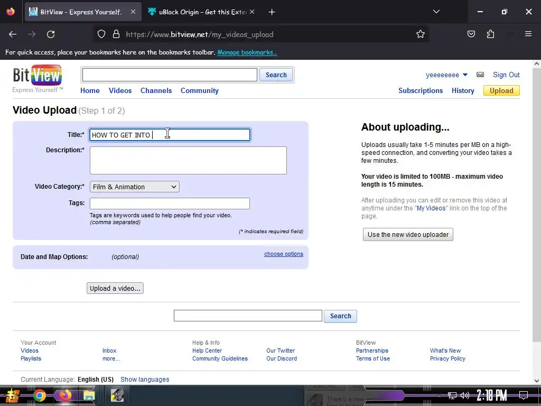This screenshot has width=541, height=406.
Task: Open the clock showing 2:18 PM
Action: click(492, 395)
